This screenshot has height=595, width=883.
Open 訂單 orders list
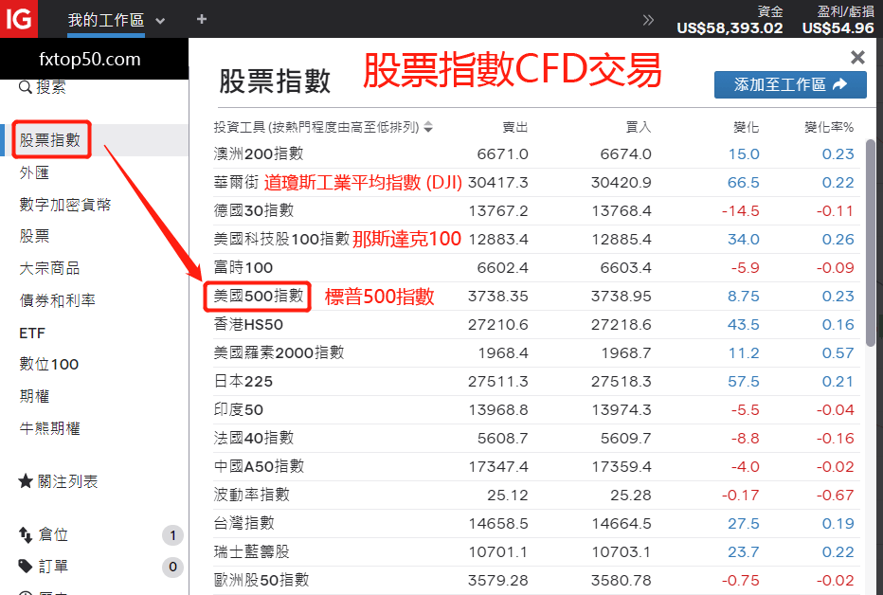coord(53,566)
